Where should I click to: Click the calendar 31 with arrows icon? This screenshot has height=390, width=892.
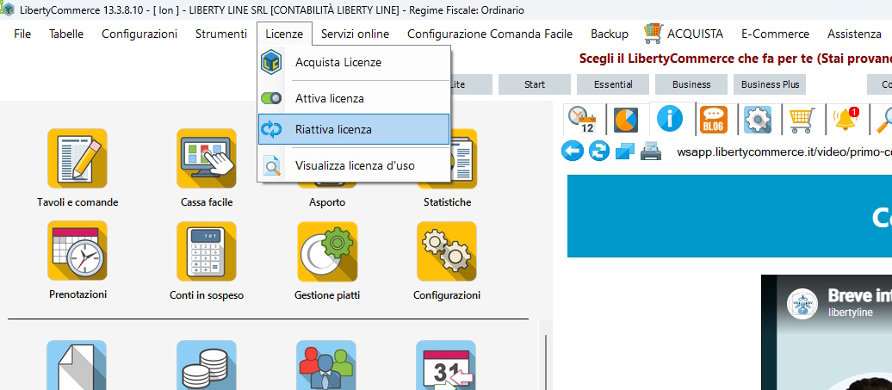tap(446, 365)
